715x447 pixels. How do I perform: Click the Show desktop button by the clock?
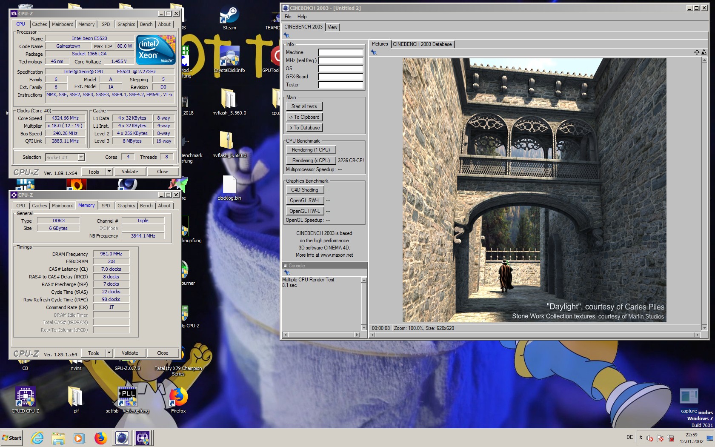click(x=710, y=438)
